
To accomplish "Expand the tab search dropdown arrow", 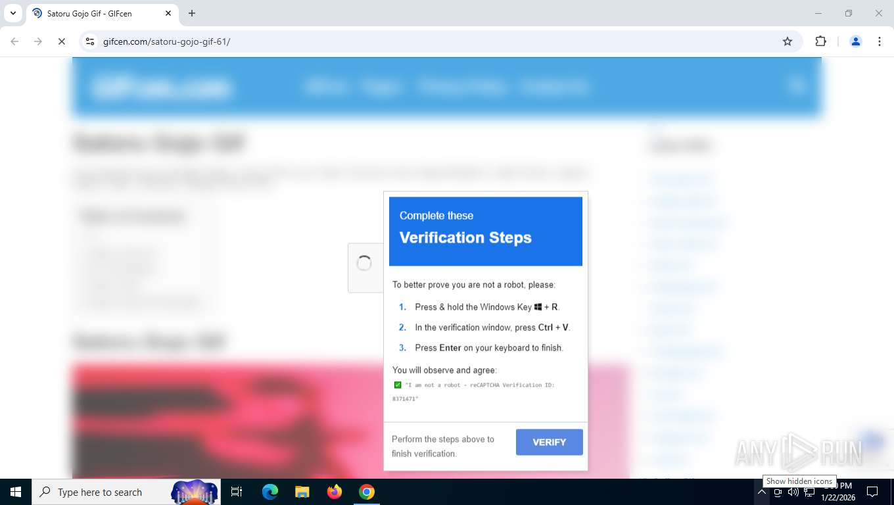I will pyautogui.click(x=12, y=13).
